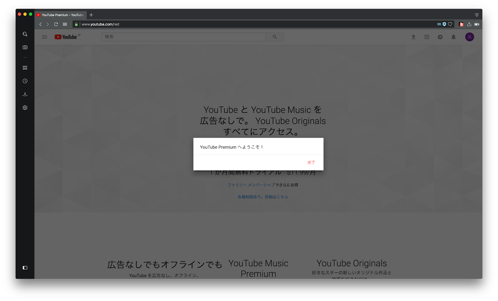Go back to the previous page
This screenshot has width=498, height=301.
(x=40, y=24)
